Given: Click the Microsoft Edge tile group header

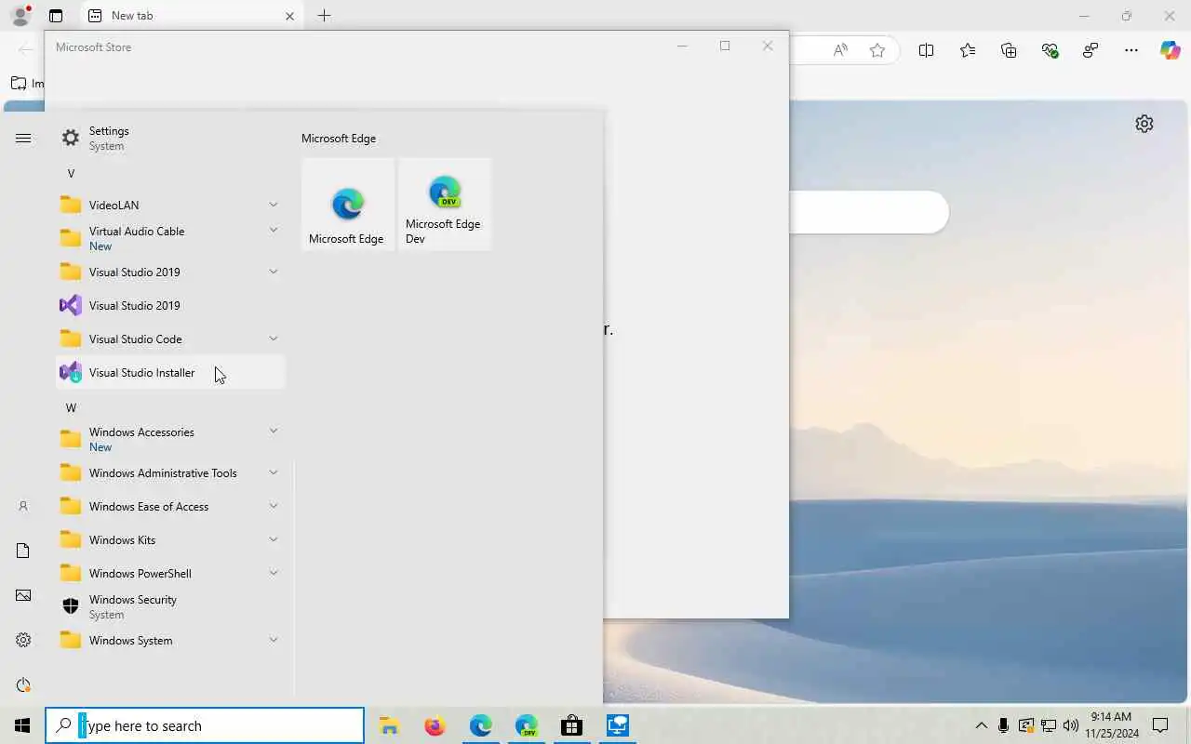Looking at the screenshot, I should click(339, 139).
